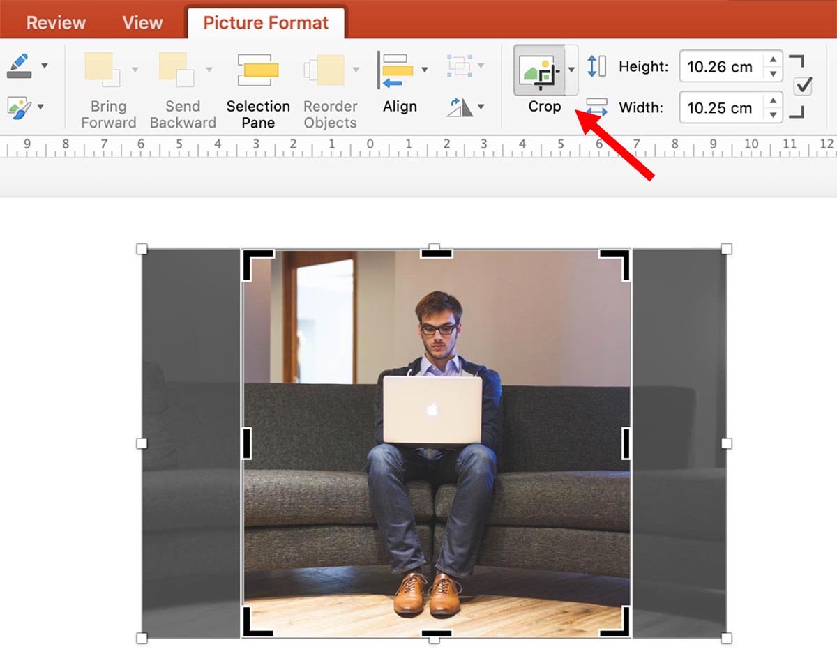Open Bring Forward dropdown arrow
Image resolution: width=837 pixels, height=649 pixels.
coord(135,70)
